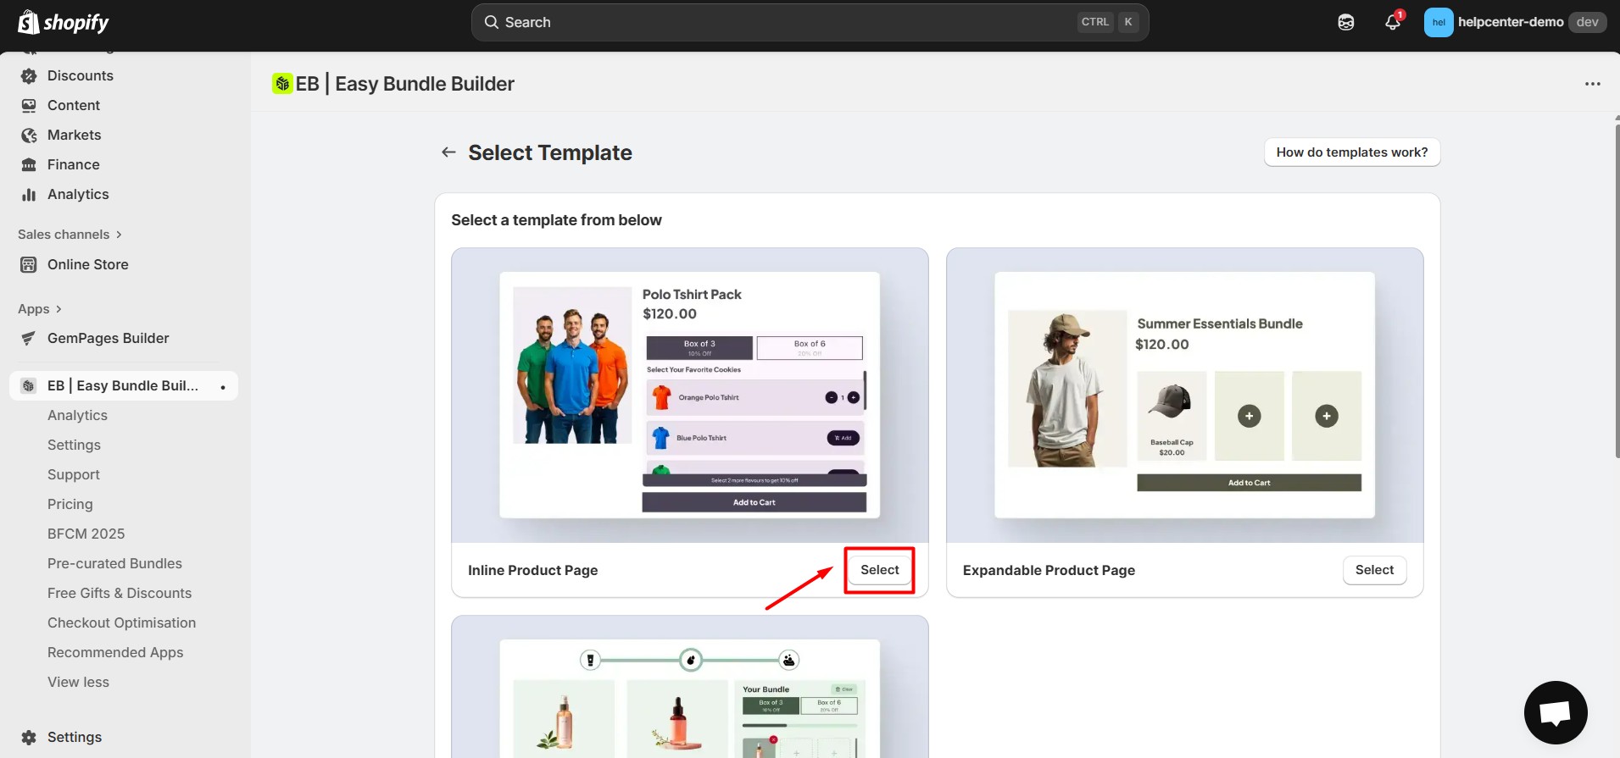Image resolution: width=1620 pixels, height=758 pixels.
Task: Open Content in sidebar
Action: (x=74, y=106)
